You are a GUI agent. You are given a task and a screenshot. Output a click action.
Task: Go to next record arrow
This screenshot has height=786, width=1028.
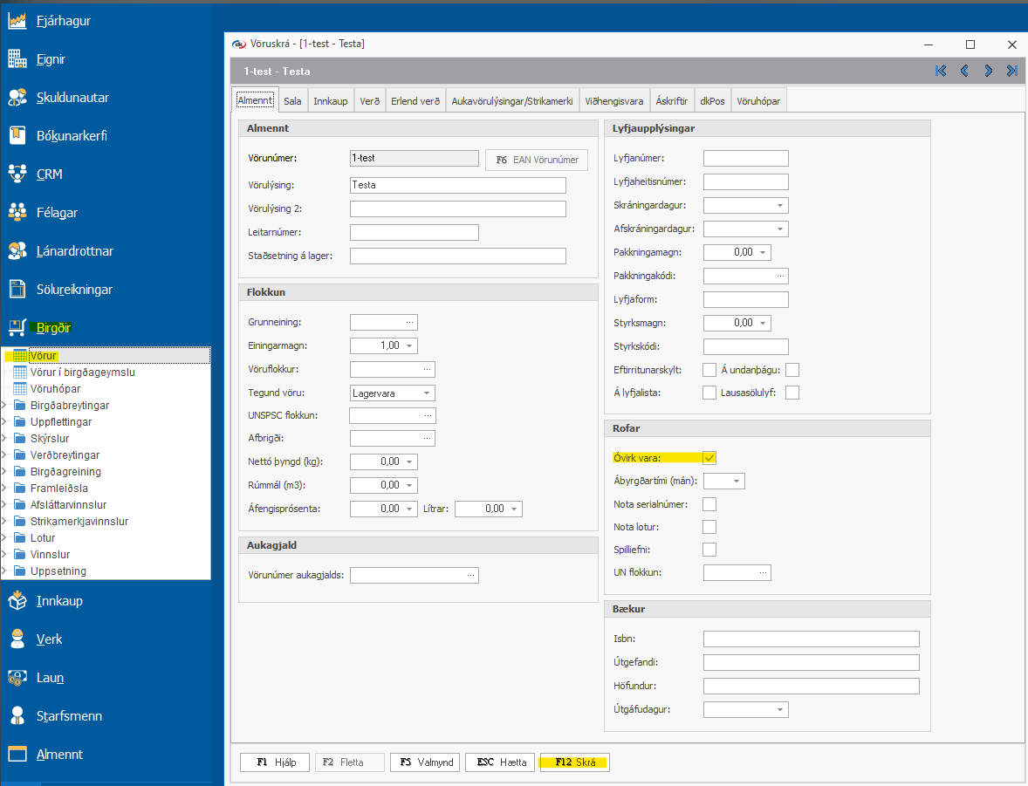point(989,72)
